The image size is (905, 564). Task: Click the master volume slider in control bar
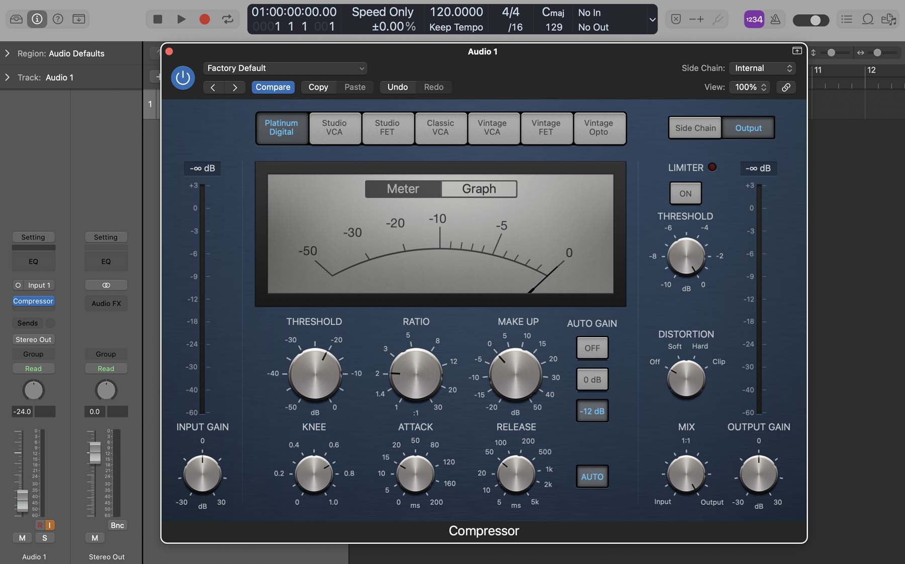(811, 20)
